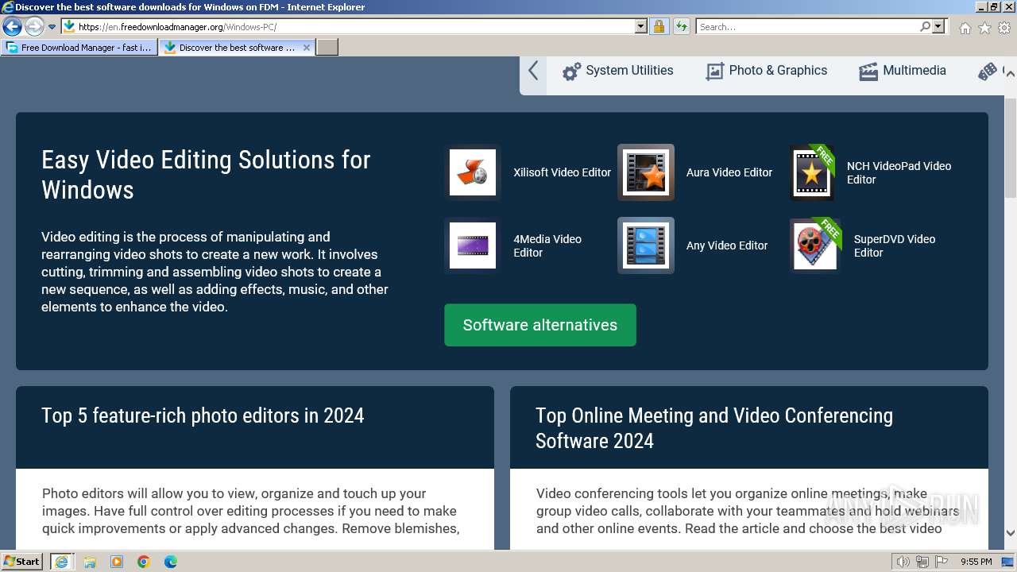Open the SuperDVD Video Editor link
Viewport: 1017px width, 572px height.
pos(895,246)
